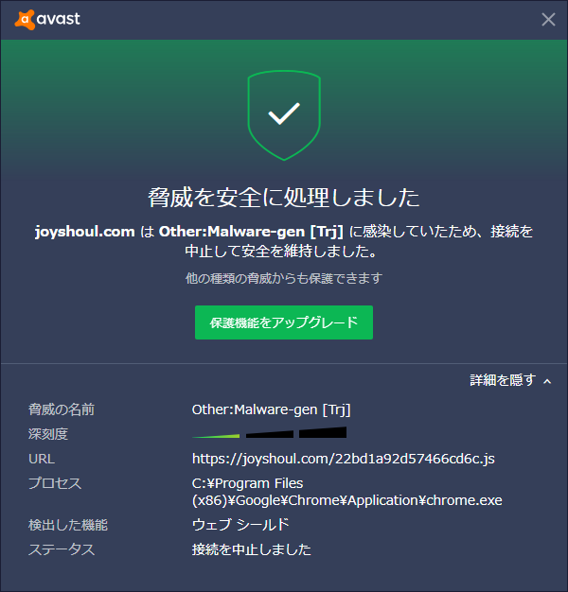Click the ウェブ シールド detection value
Viewport: 568px width, 592px height.
coord(240,525)
